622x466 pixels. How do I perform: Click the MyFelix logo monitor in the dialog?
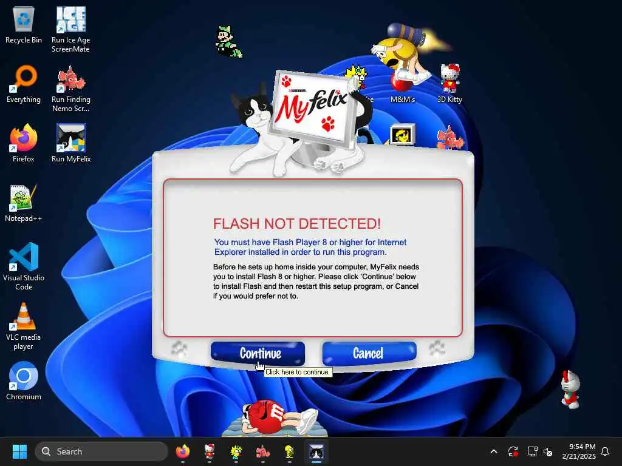pos(312,108)
